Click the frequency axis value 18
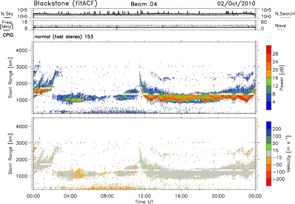The image size is (295, 204). (25, 22)
